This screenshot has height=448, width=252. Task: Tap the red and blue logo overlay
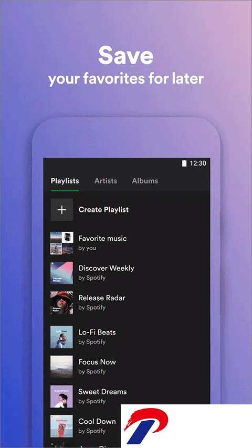pos(146,426)
